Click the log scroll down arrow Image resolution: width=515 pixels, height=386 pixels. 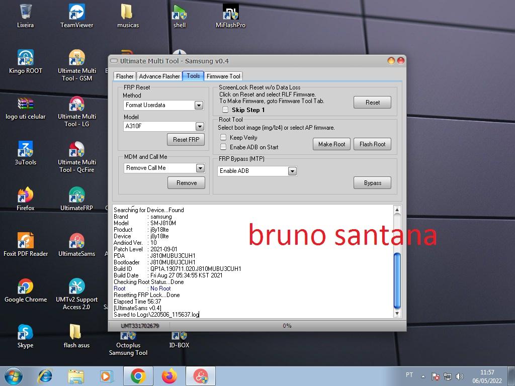[x=397, y=314]
